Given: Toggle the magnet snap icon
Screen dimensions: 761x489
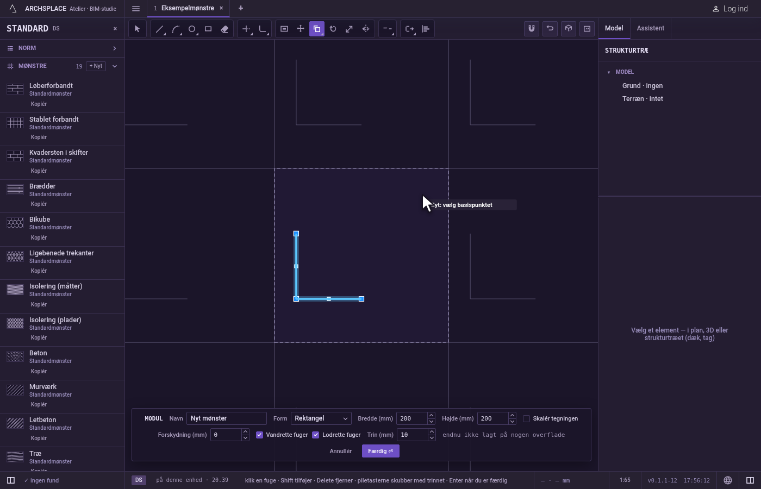Looking at the screenshot, I should (x=532, y=29).
